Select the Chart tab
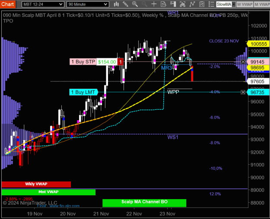 (8, 4)
